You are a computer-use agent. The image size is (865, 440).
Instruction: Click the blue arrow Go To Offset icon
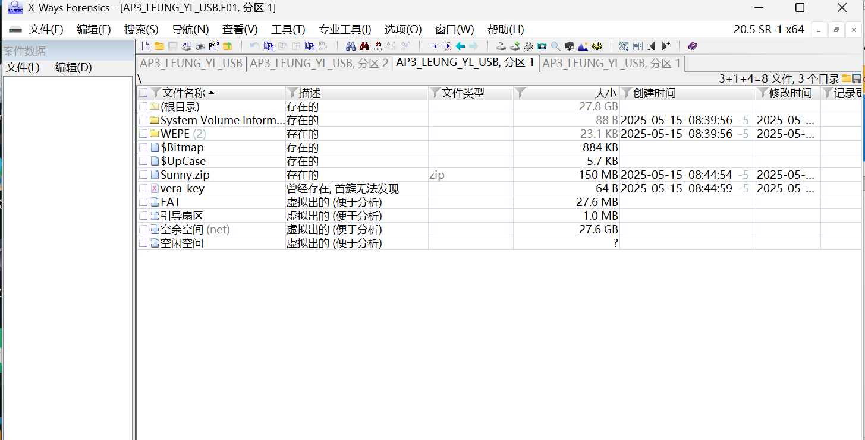[433, 46]
